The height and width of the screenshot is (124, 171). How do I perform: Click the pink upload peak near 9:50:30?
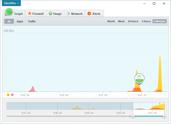33,89
